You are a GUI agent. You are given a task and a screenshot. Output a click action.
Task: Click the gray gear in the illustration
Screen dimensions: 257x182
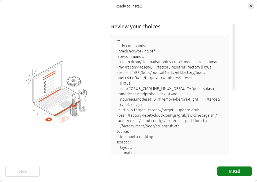(x=74, y=81)
